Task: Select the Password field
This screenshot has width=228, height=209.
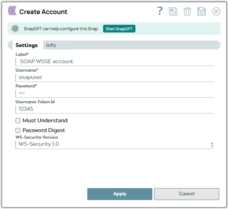Action: (114, 93)
